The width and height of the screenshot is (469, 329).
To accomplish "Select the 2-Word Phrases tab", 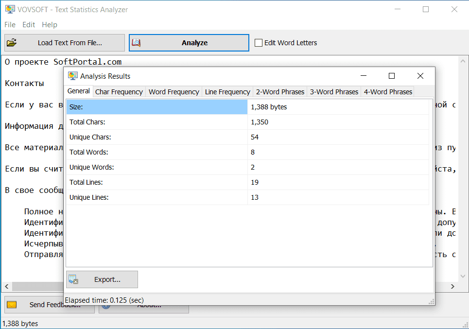I will click(x=280, y=91).
